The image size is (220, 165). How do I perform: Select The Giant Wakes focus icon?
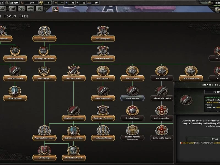click(x=74, y=71)
